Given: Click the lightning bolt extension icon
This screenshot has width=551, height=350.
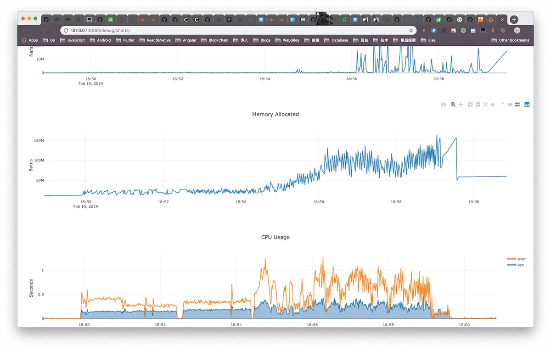Looking at the screenshot, I should click(x=424, y=30).
